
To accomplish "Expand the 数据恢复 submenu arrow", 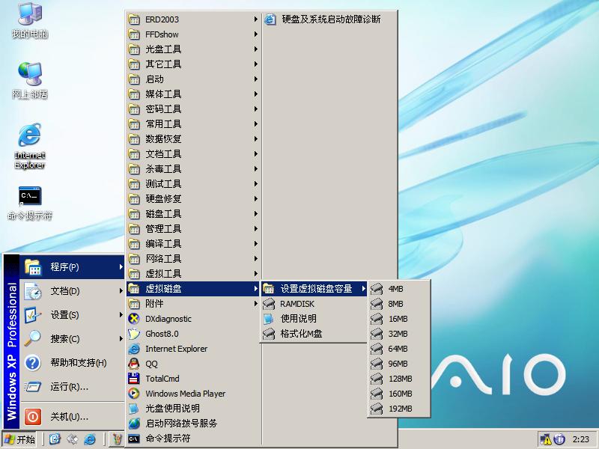I will (255, 138).
